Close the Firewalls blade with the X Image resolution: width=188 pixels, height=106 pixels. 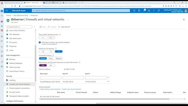184,19
